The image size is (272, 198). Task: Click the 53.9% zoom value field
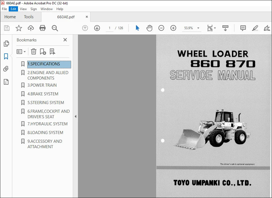click(x=189, y=28)
